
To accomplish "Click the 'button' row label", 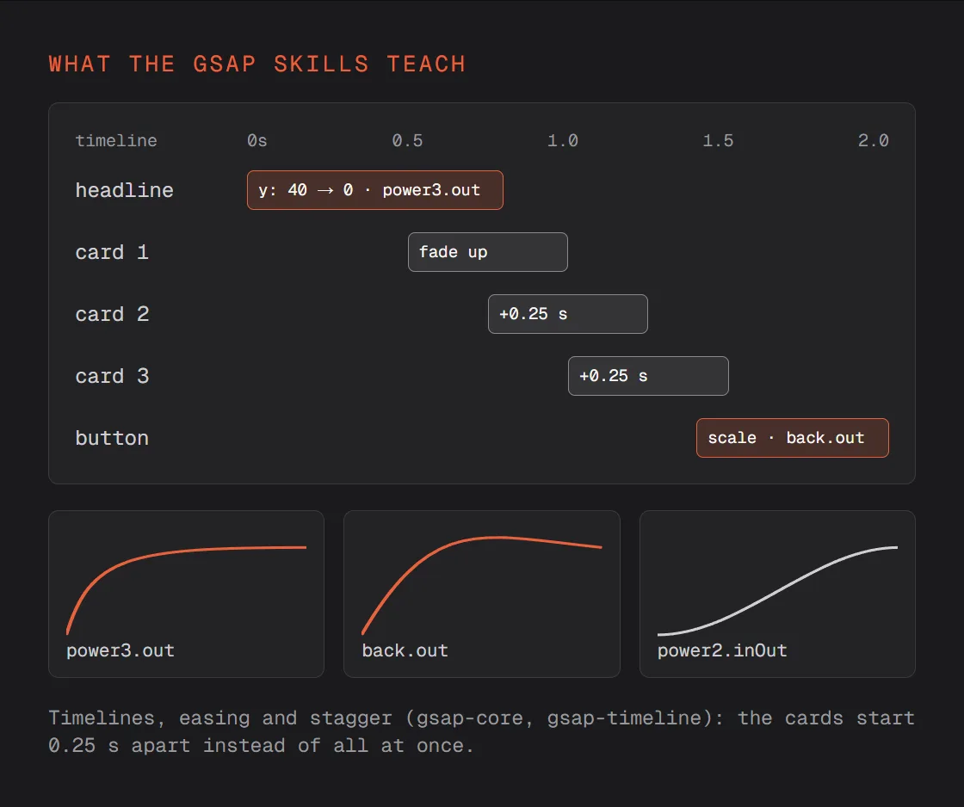I will [112, 438].
